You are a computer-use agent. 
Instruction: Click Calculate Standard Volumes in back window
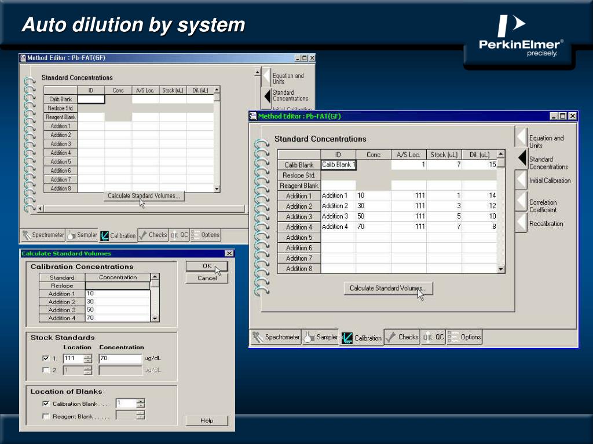pos(144,195)
